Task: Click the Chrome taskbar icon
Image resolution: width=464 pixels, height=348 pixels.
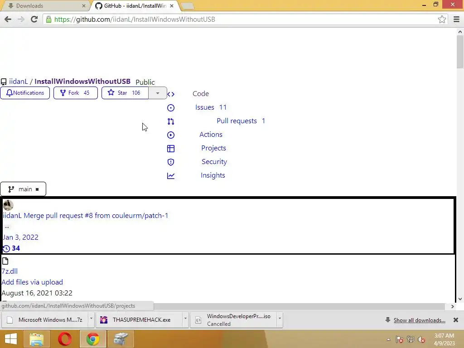Action: point(92,339)
